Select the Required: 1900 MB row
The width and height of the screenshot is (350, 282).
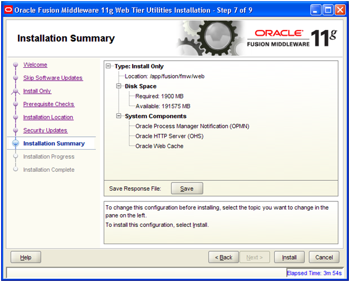pyautogui.click(x=159, y=96)
